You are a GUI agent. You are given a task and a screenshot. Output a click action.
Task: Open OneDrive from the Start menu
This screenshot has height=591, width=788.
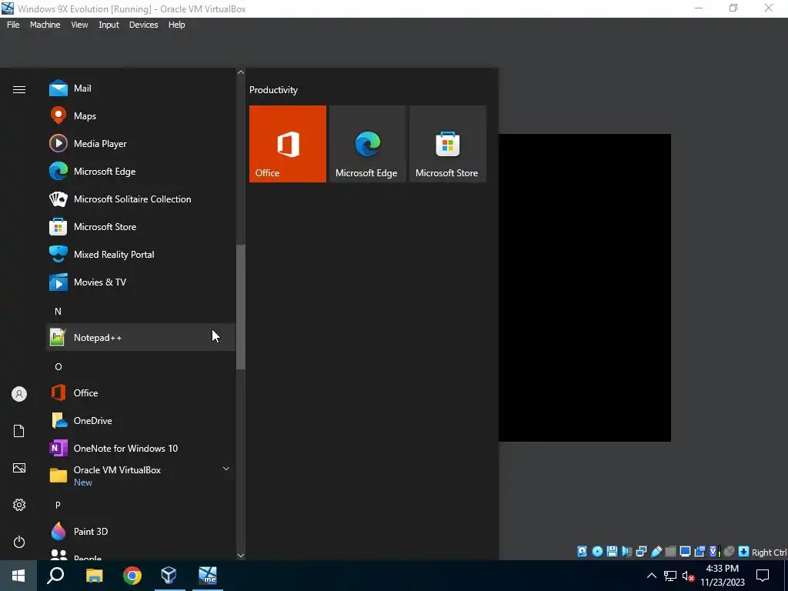[141, 421]
